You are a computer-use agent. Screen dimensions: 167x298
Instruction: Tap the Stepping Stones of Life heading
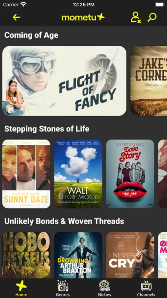click(x=47, y=129)
